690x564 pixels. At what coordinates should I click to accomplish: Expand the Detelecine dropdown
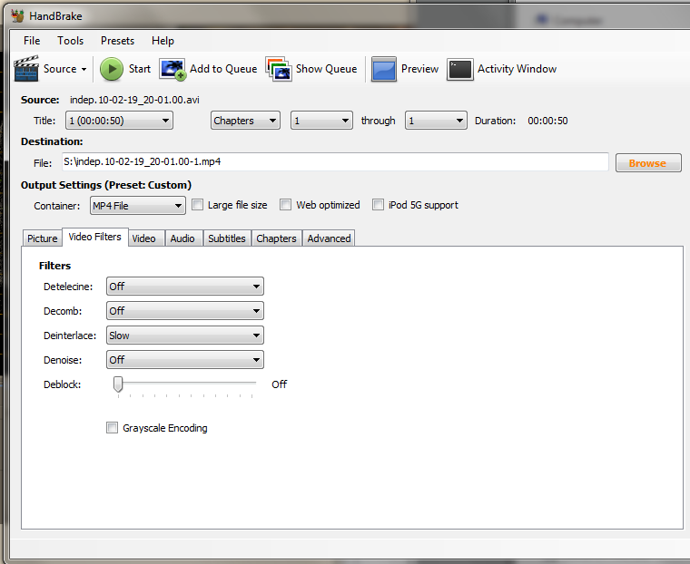(x=185, y=287)
